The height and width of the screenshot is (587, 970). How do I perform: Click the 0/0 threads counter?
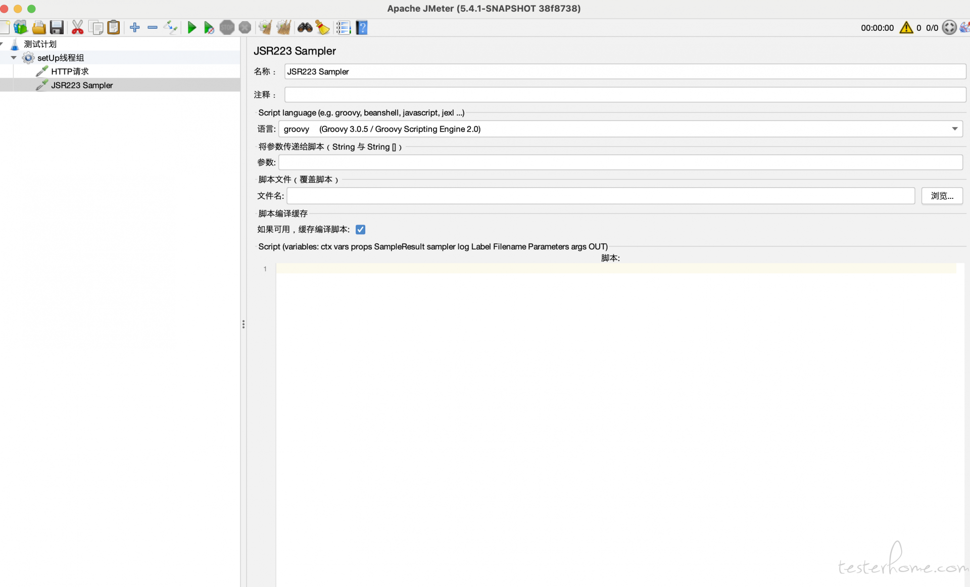(932, 28)
